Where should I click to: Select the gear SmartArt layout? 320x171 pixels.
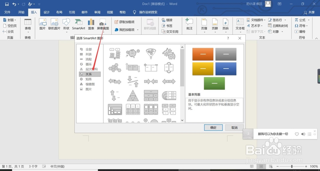coord(169,54)
